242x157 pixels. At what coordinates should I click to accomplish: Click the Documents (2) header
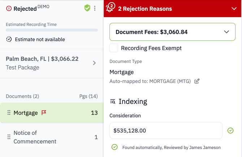pyautogui.click(x=22, y=96)
